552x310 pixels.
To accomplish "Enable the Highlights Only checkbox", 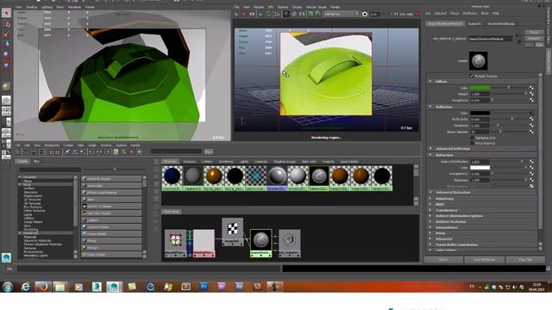I will 472,138.
